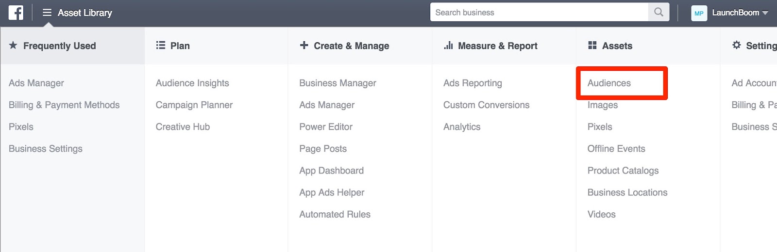
Task: Open Automated Rules
Action: [335, 215]
